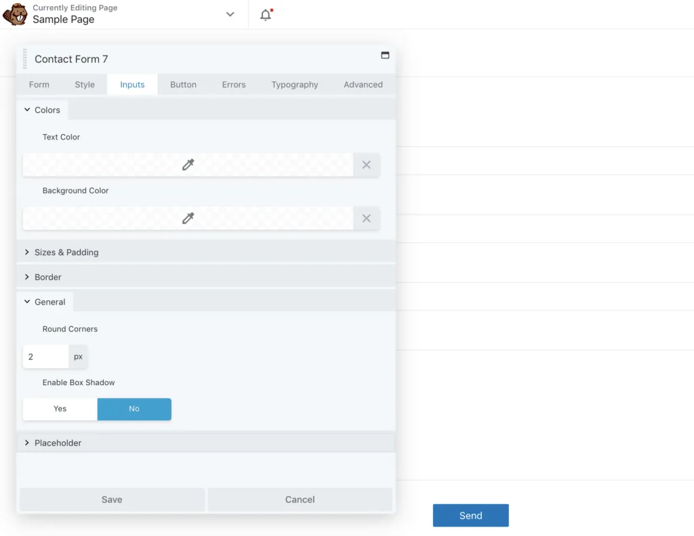
Task: Open the Advanced tab
Action: click(x=363, y=85)
